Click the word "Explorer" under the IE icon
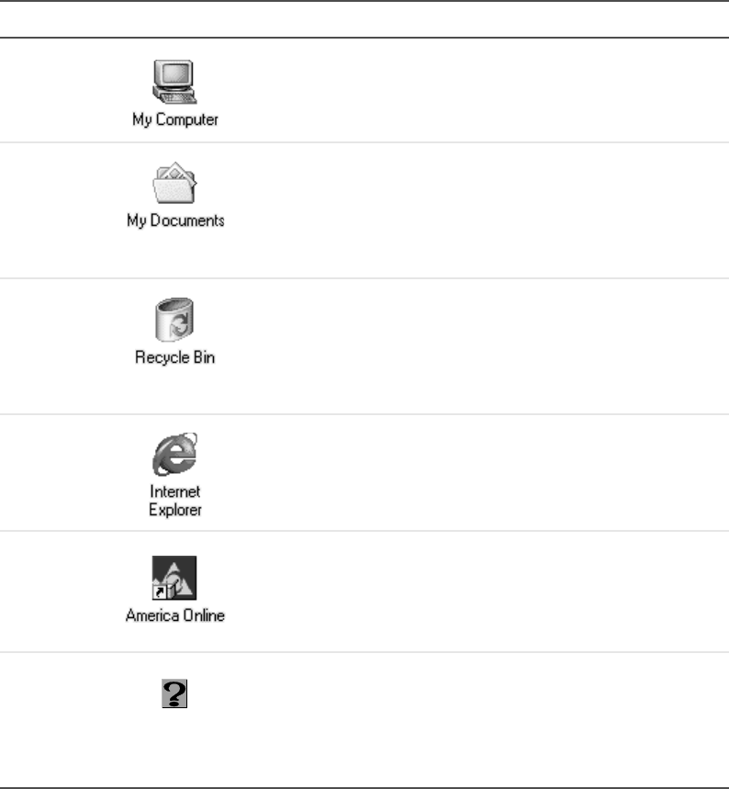729x789 pixels. 175,510
